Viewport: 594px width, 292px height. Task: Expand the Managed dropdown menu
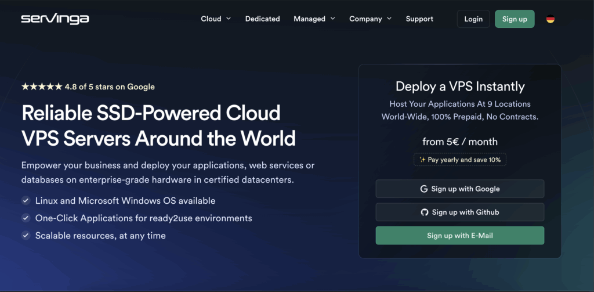pyautogui.click(x=314, y=19)
